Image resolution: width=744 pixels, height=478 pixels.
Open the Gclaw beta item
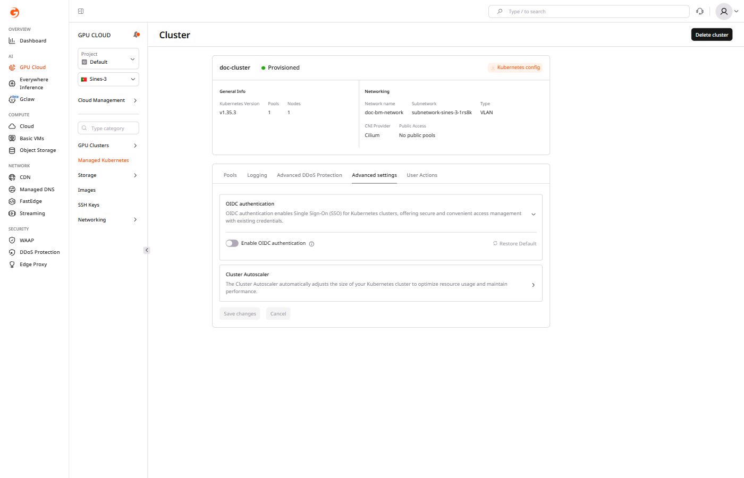click(x=27, y=99)
